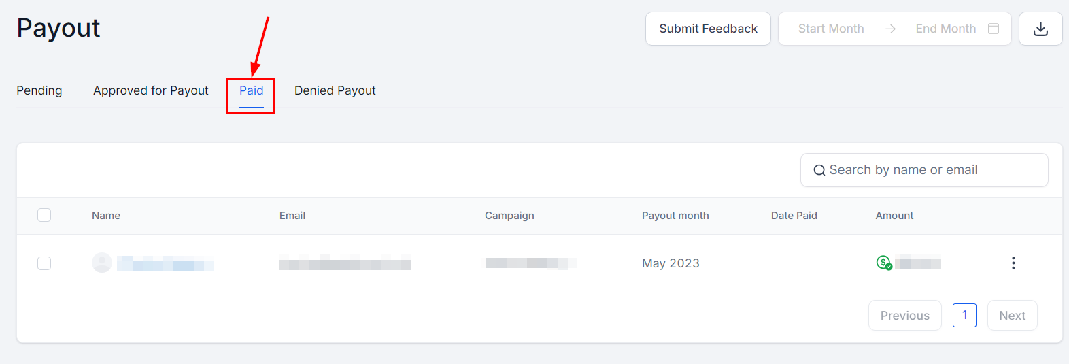Go to the Denied Payout tab
1069x364 pixels.
pos(335,90)
